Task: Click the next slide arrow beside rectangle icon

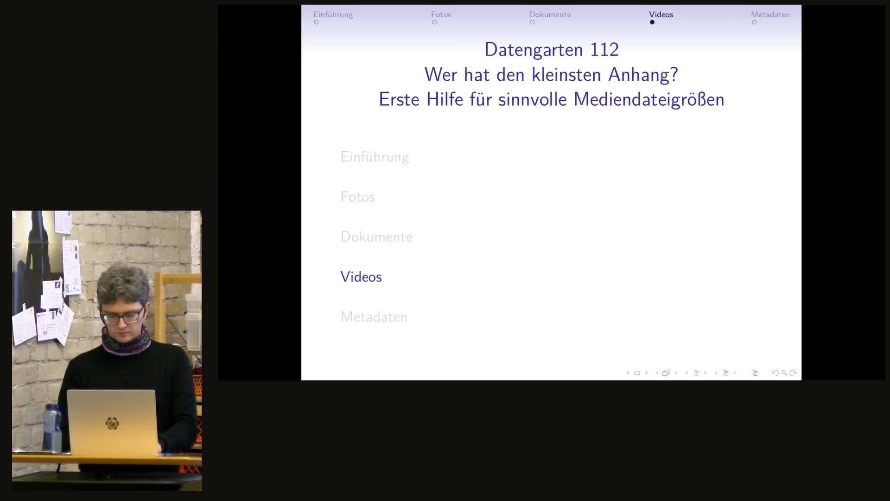Action: click(x=647, y=373)
